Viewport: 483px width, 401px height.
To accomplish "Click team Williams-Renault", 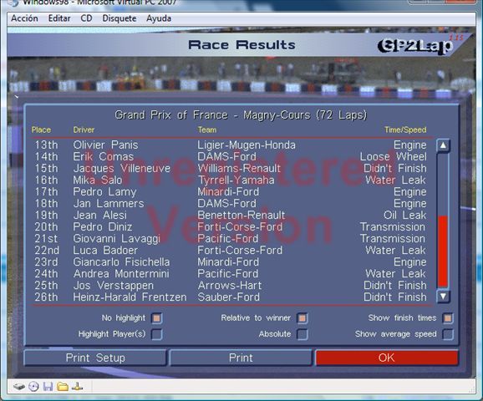I will [239, 168].
